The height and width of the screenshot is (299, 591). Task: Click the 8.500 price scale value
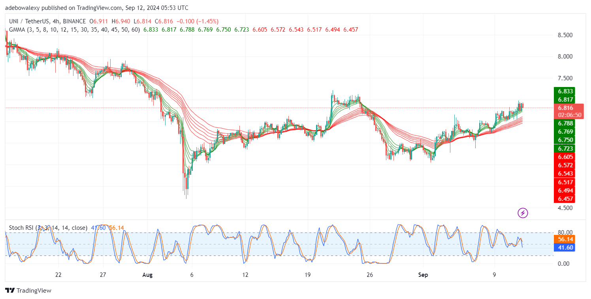(x=565, y=35)
